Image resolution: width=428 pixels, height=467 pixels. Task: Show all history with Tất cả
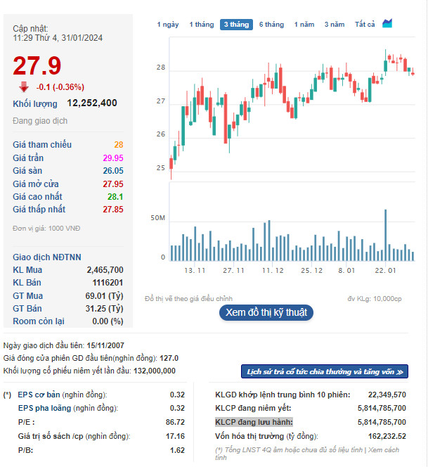365,25
